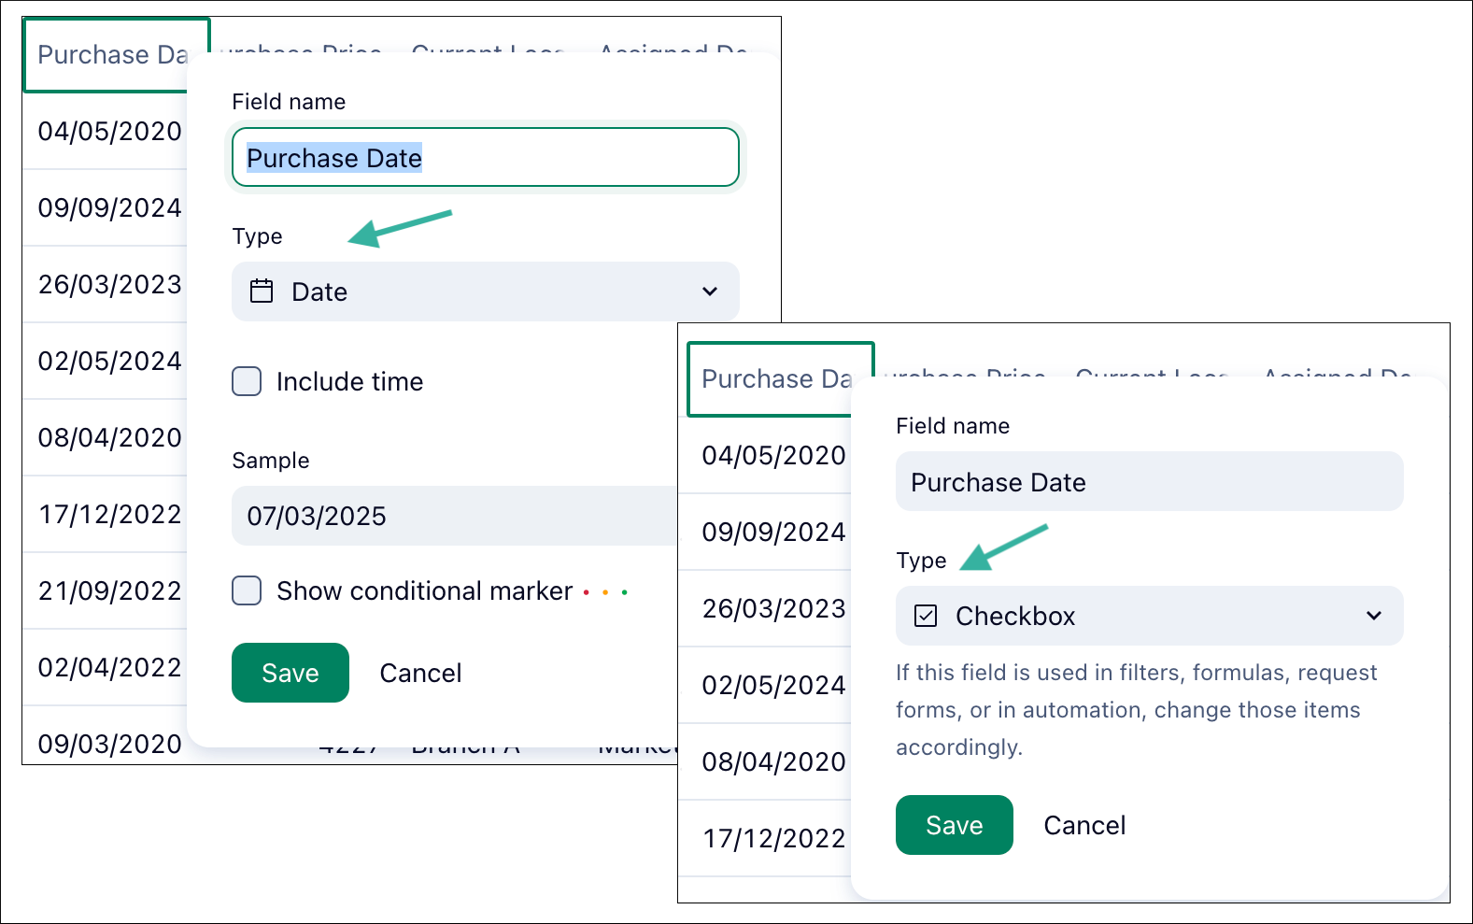1473x924 pixels.
Task: Select the Purchase Date column header on left
Action: 111,55
